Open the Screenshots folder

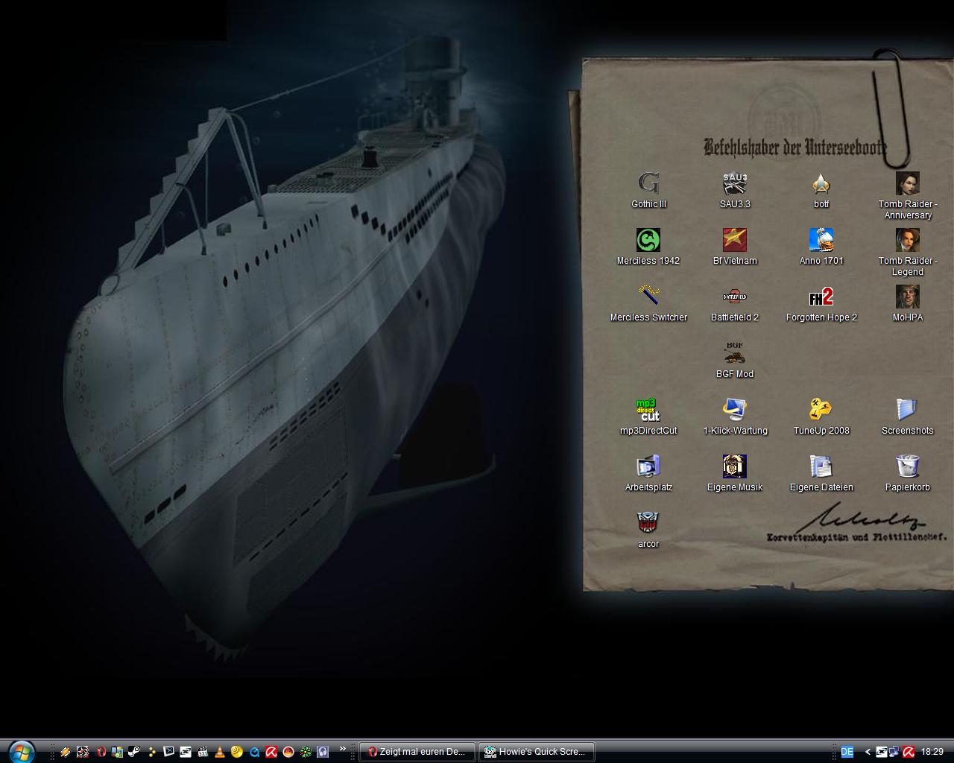(908, 417)
